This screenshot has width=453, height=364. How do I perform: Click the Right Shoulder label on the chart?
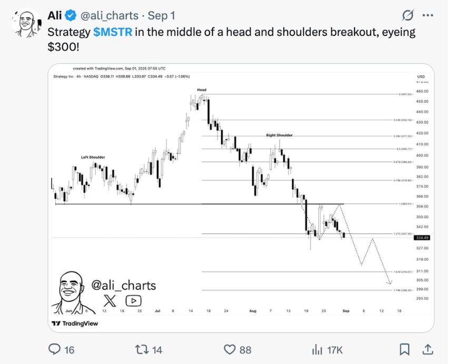click(x=279, y=135)
